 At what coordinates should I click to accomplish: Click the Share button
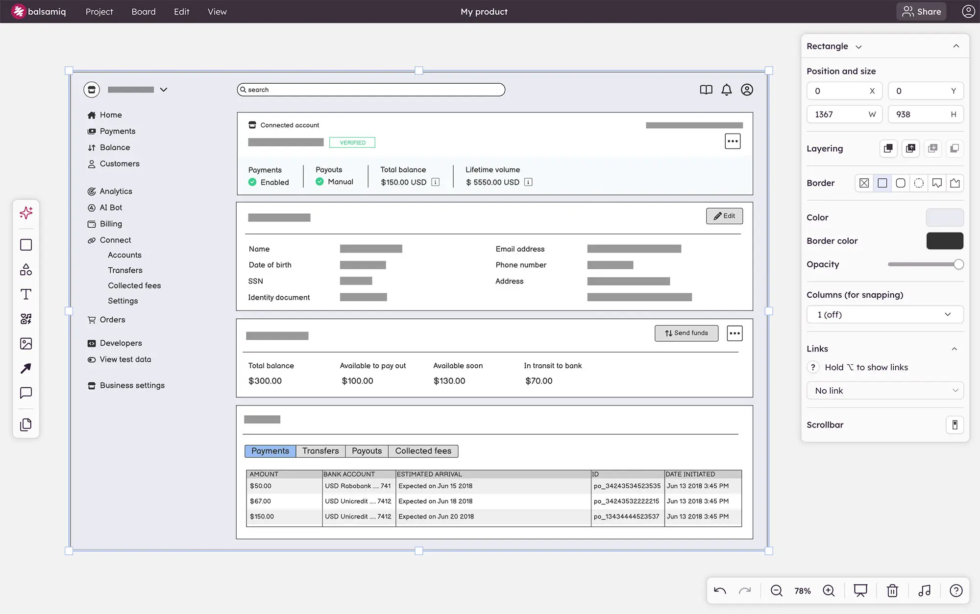pos(922,12)
